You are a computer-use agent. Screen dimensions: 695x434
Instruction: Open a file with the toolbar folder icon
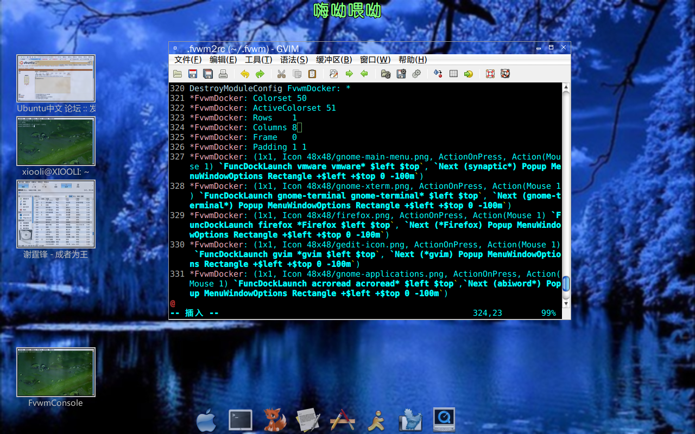click(178, 74)
